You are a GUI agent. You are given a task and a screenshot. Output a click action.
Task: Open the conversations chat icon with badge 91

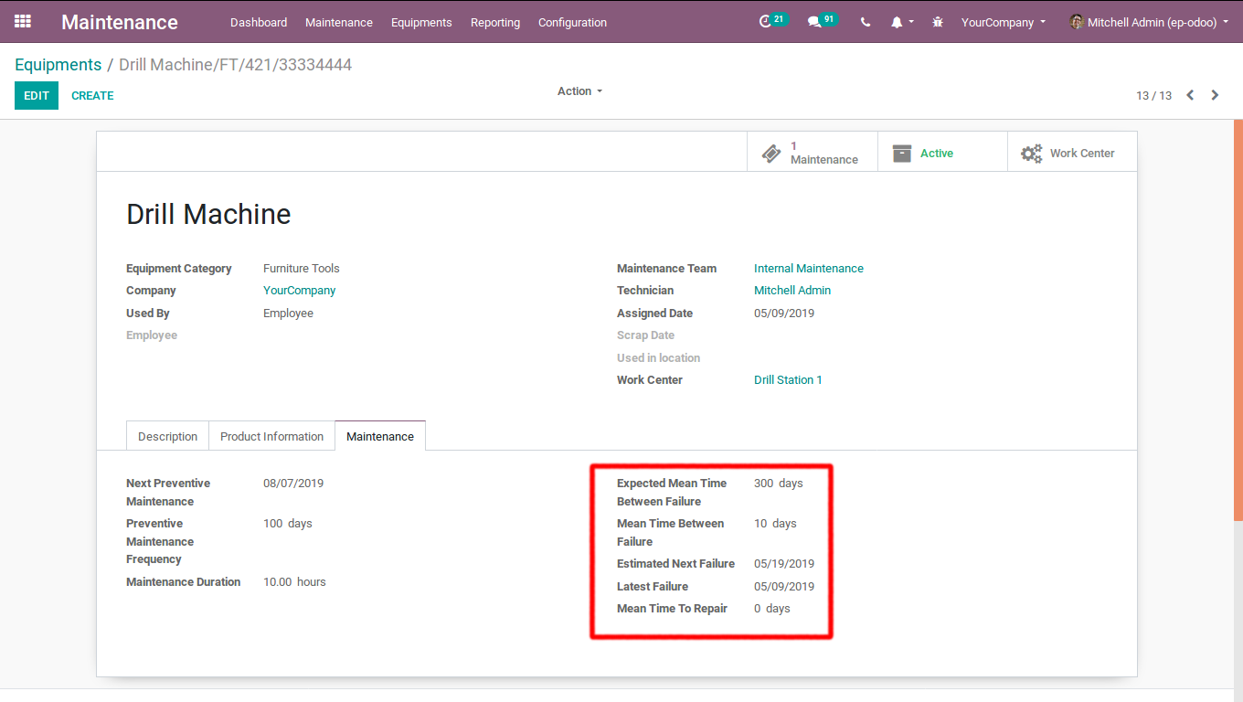822,21
